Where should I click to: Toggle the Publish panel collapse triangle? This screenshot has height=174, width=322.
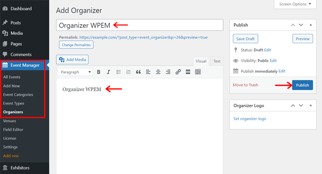[311, 25]
